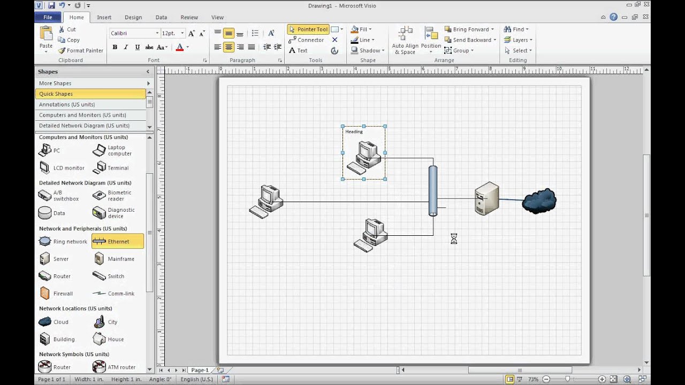Switch to the View tab
This screenshot has height=385, width=685.
coord(217,17)
